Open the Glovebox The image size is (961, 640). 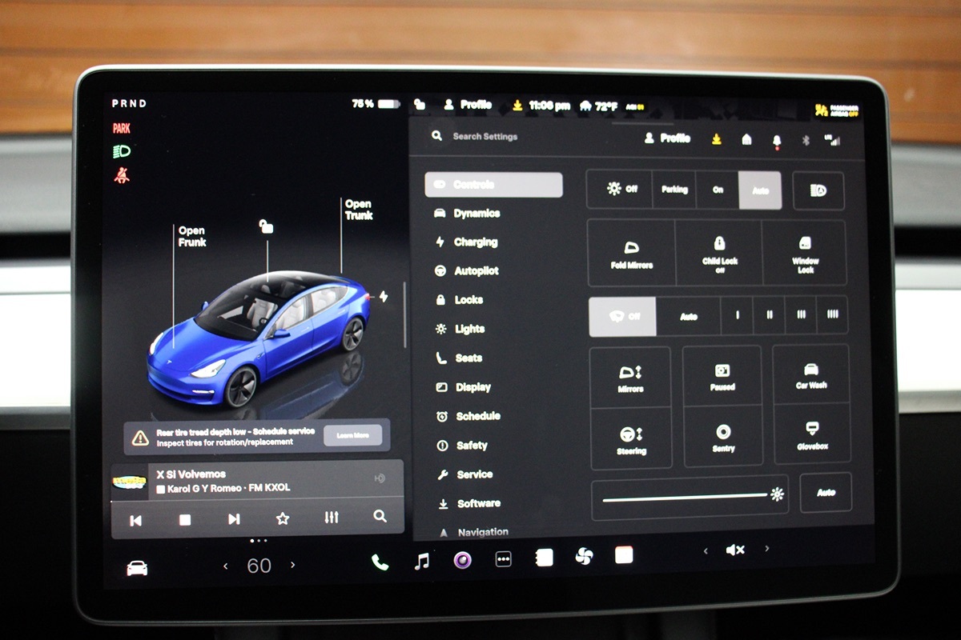click(811, 435)
